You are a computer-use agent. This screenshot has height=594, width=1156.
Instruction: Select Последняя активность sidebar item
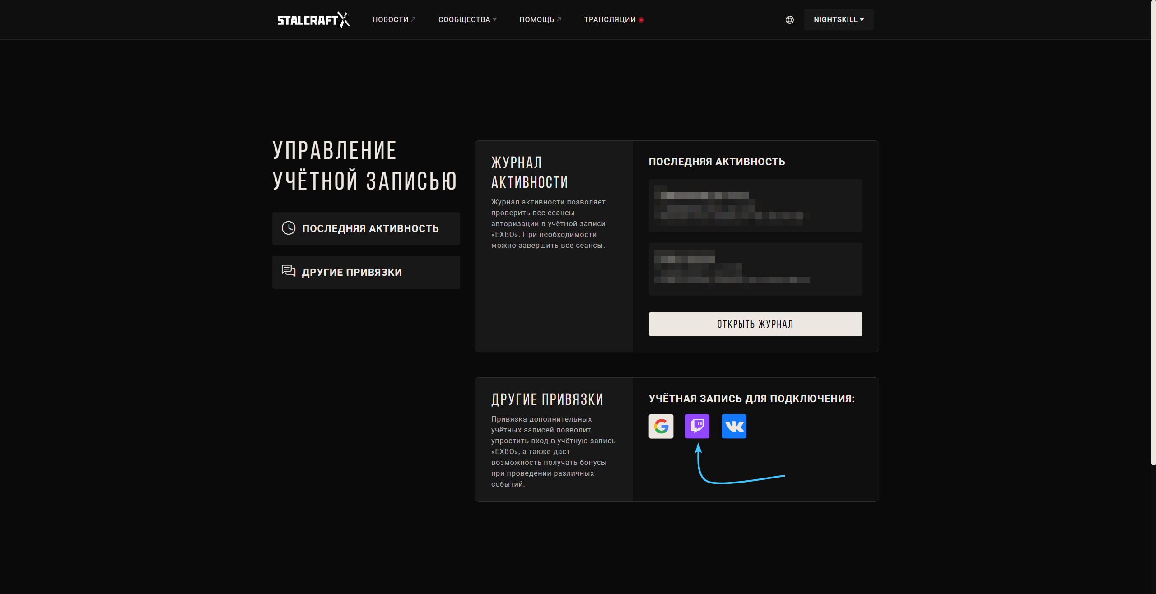click(x=366, y=228)
